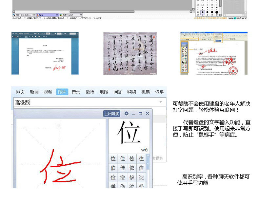Select candidate character 徒 from the list
The width and height of the screenshot is (259, 202).
click(141, 177)
